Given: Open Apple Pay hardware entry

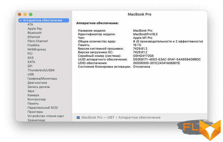Looking at the screenshot, I should (35, 29).
